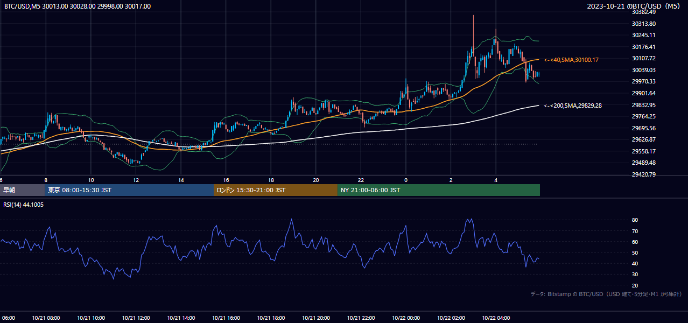Select price axis label 29489.48

(643, 163)
